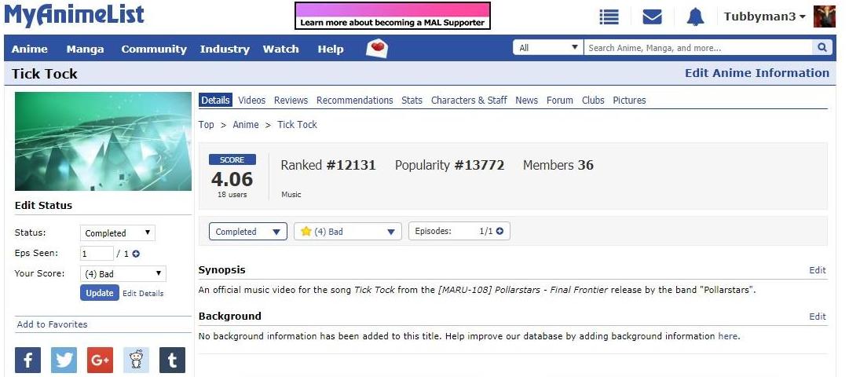
Task: Click the notifications bell icon
Action: [x=695, y=17]
